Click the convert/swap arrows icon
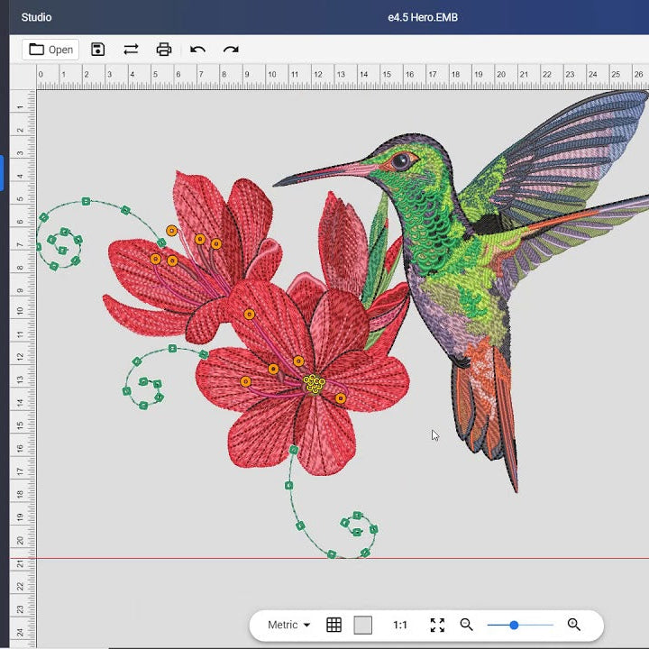The height and width of the screenshot is (649, 649). point(131,50)
